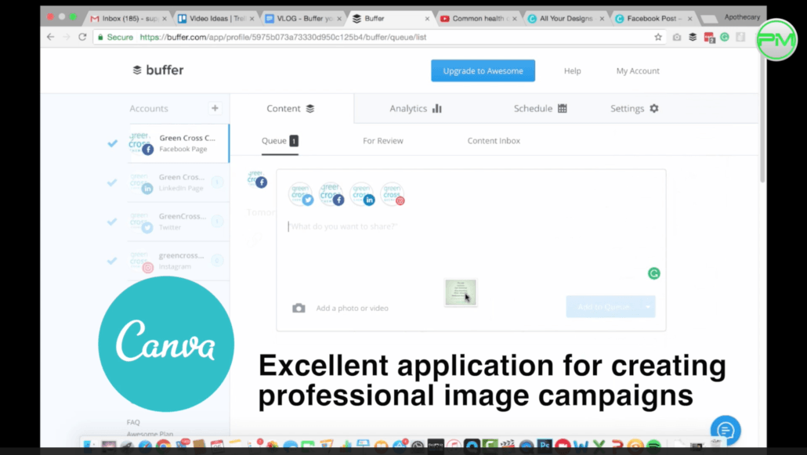The image size is (807, 455).
Task: Open the Settings tab
Action: 634,108
